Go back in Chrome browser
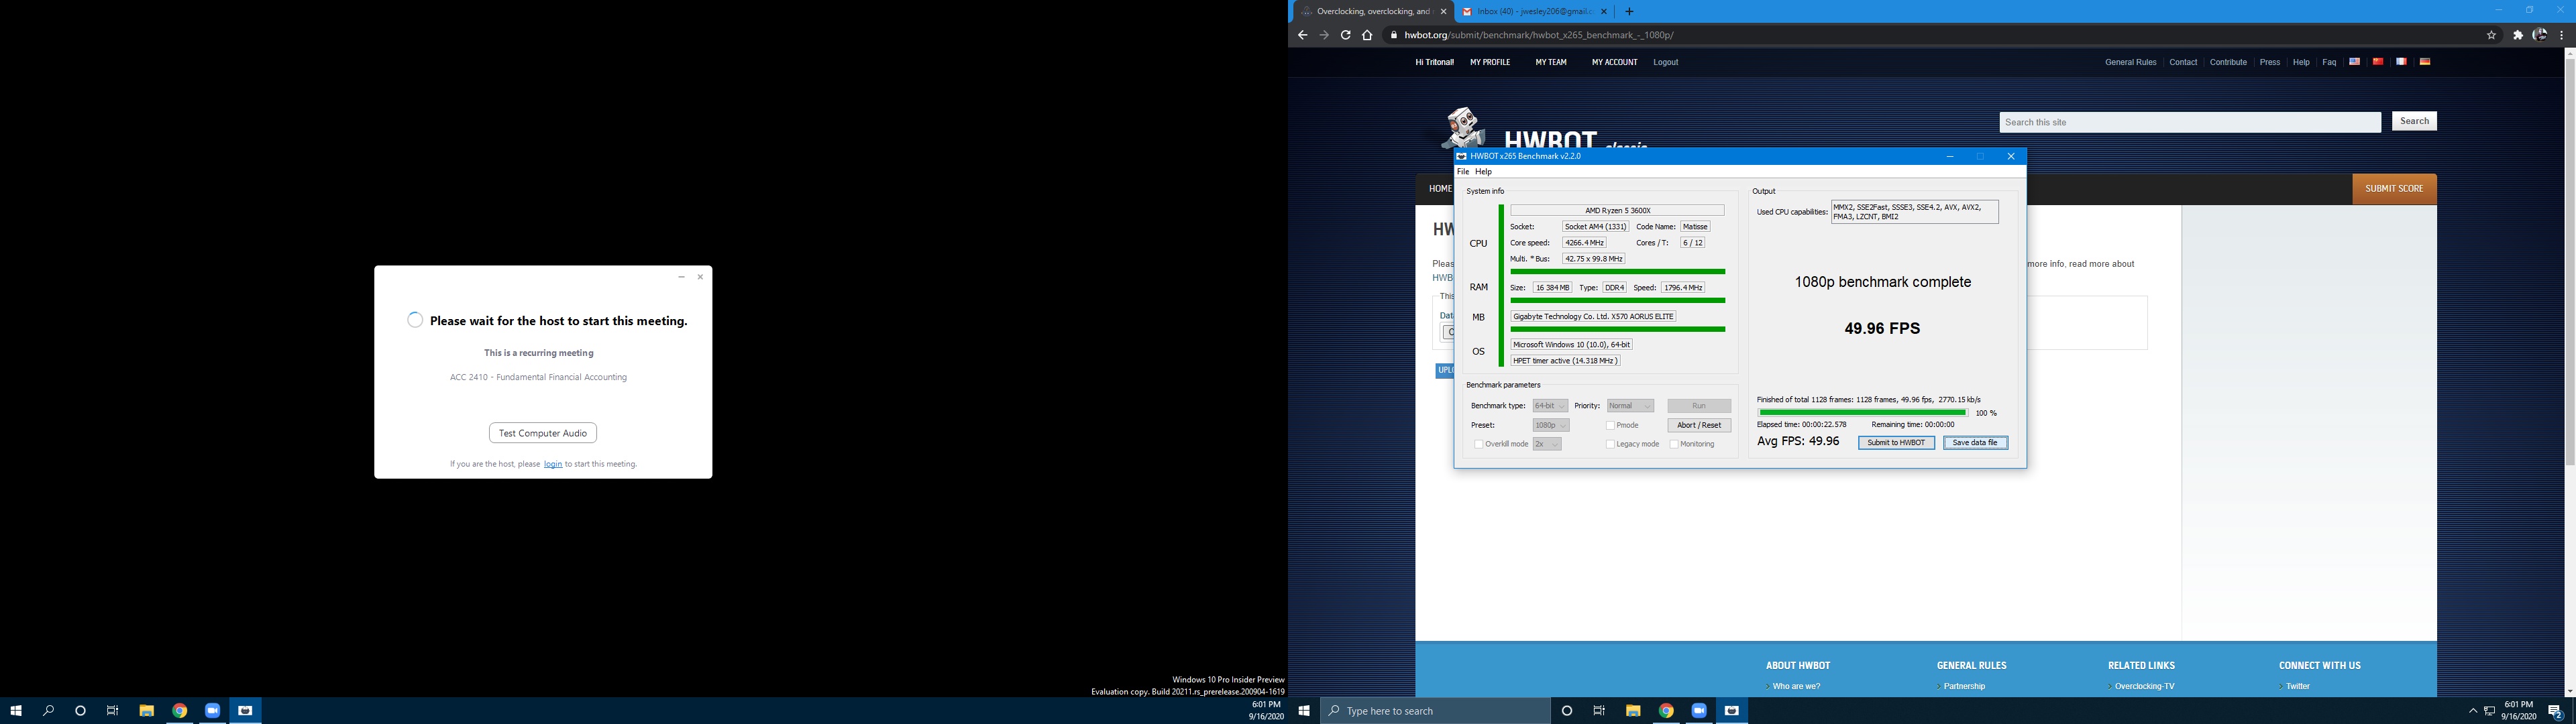Viewport: 2576px width, 724px height. pos(1302,35)
